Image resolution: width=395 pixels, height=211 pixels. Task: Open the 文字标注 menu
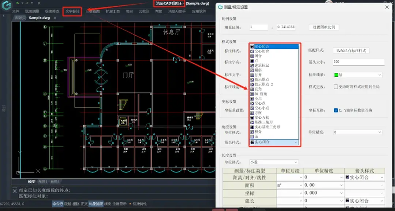click(72, 11)
